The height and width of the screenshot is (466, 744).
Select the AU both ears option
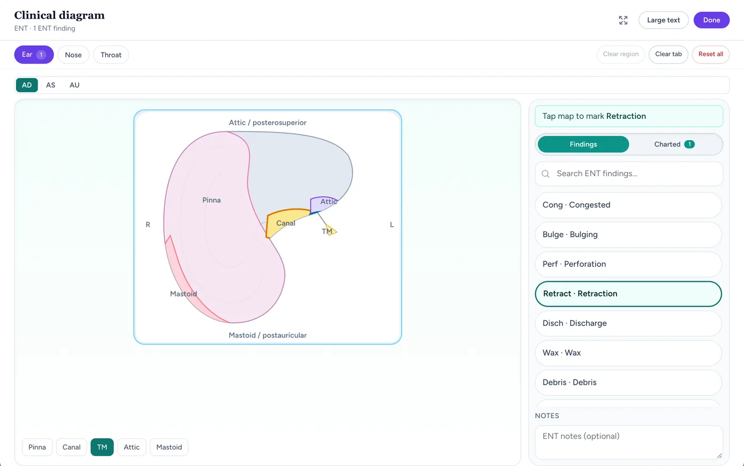[x=74, y=85]
